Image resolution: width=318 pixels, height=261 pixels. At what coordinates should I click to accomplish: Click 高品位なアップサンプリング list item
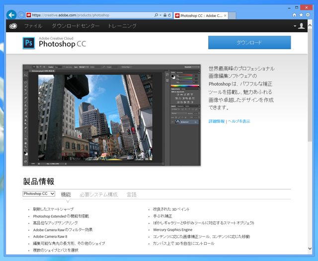(x=55, y=223)
